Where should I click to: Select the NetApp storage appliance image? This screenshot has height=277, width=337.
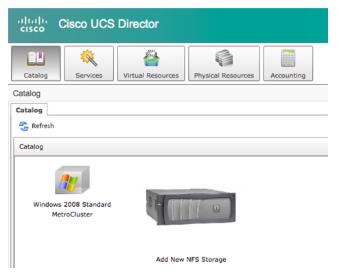tap(191, 207)
